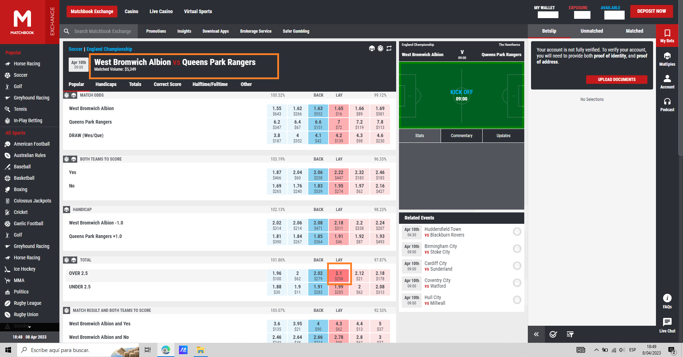Click the in-play icon for Coventry City match

pos(517,283)
